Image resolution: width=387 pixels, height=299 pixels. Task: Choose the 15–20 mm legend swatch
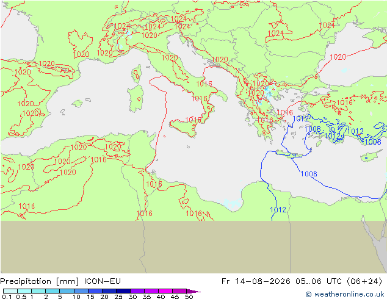(95, 291)
